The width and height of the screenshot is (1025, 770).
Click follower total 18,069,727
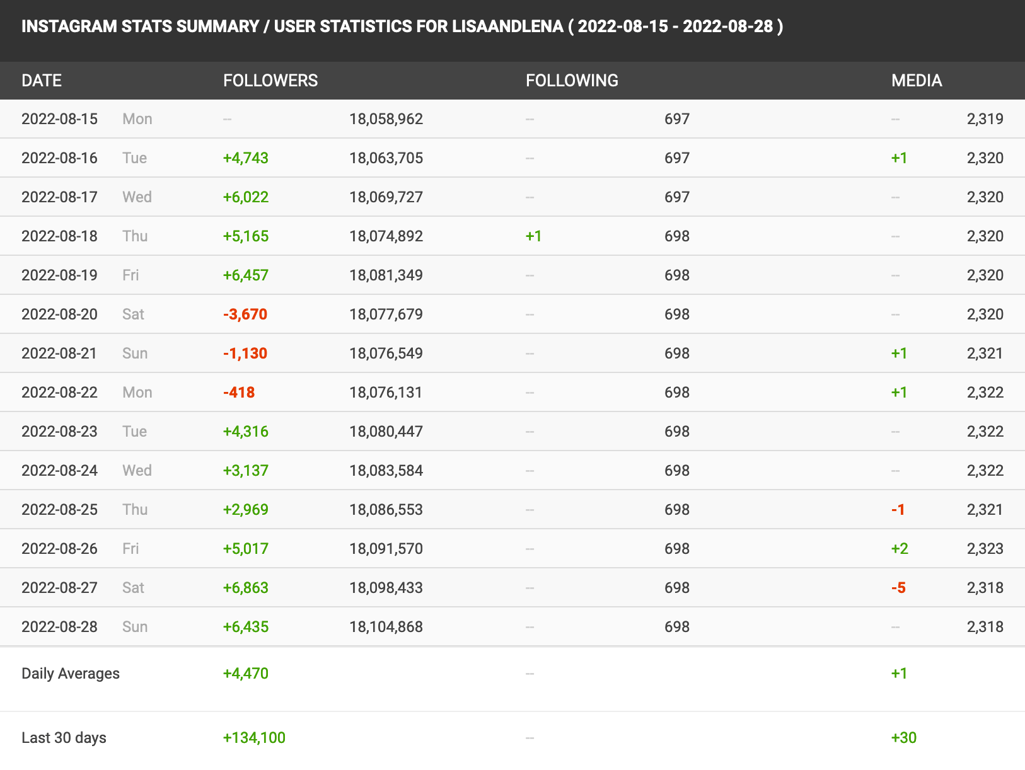pos(386,197)
